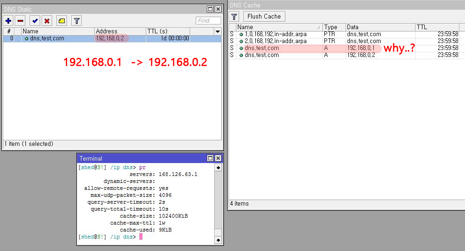Click servers value 168.126.63.1 in Terminal
Image resolution: width=465 pixels, height=251 pixels.
click(178, 174)
